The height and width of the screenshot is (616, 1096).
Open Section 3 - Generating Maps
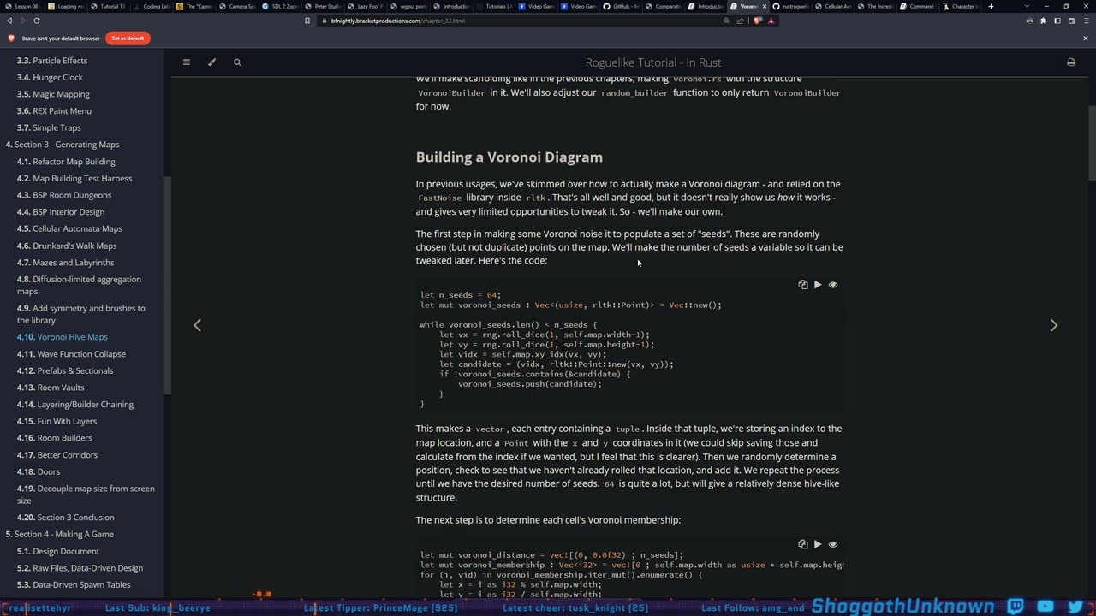[x=63, y=145]
